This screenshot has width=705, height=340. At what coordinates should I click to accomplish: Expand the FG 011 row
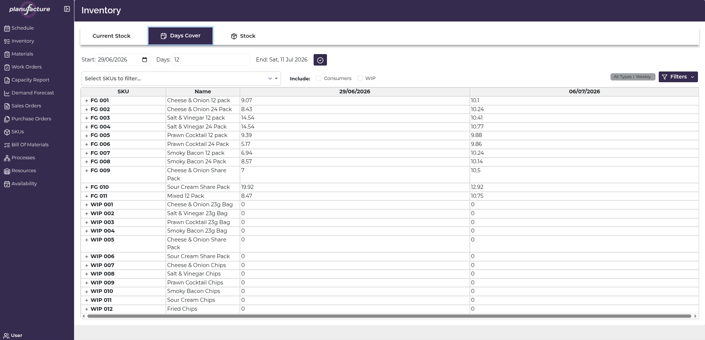click(x=87, y=196)
